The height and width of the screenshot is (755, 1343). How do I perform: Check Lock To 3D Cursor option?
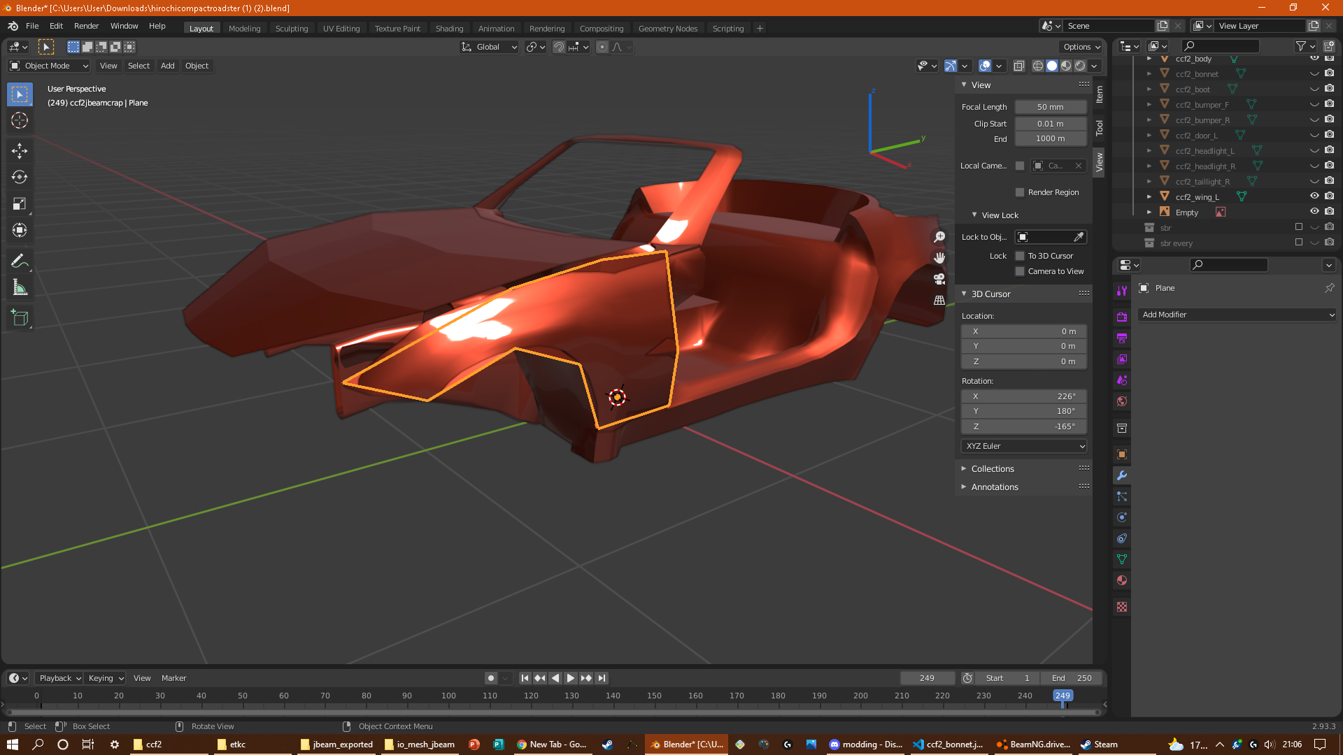click(x=1020, y=256)
